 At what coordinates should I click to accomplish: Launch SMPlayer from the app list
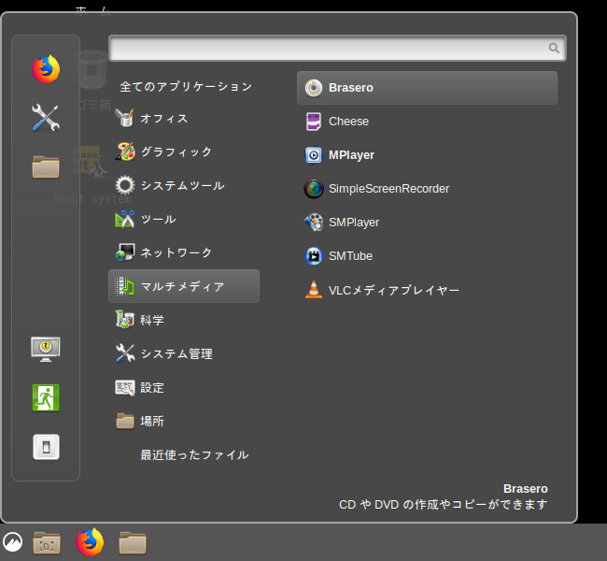[x=427, y=223]
